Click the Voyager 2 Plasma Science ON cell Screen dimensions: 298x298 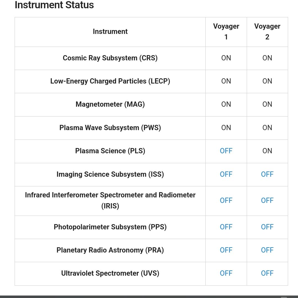pos(267,151)
